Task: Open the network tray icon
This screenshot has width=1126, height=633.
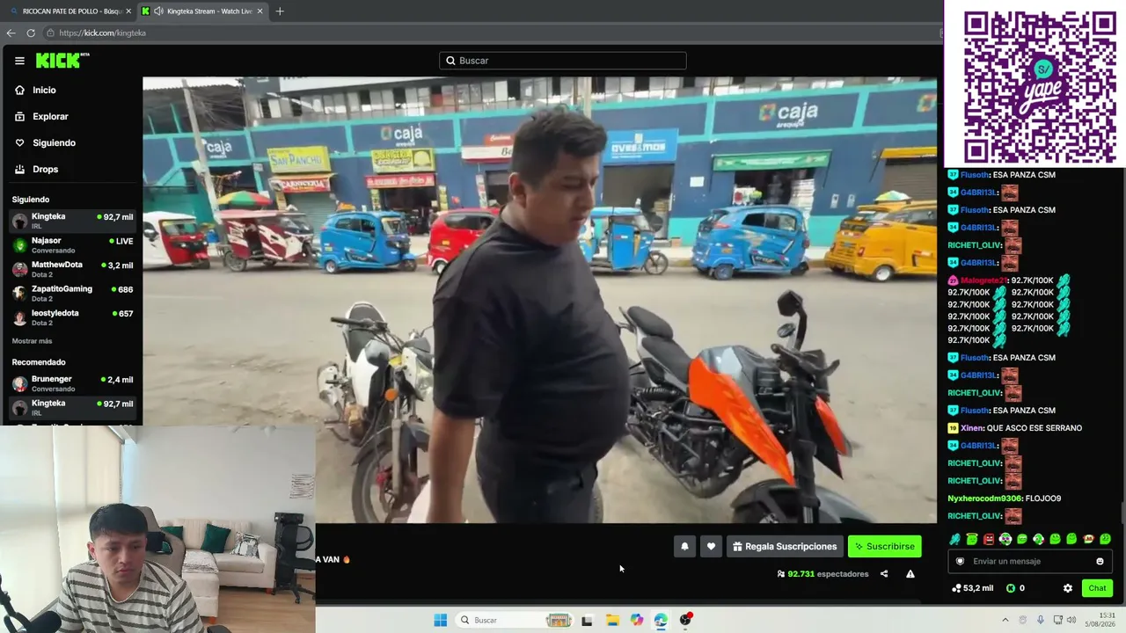Action: coord(1057,620)
